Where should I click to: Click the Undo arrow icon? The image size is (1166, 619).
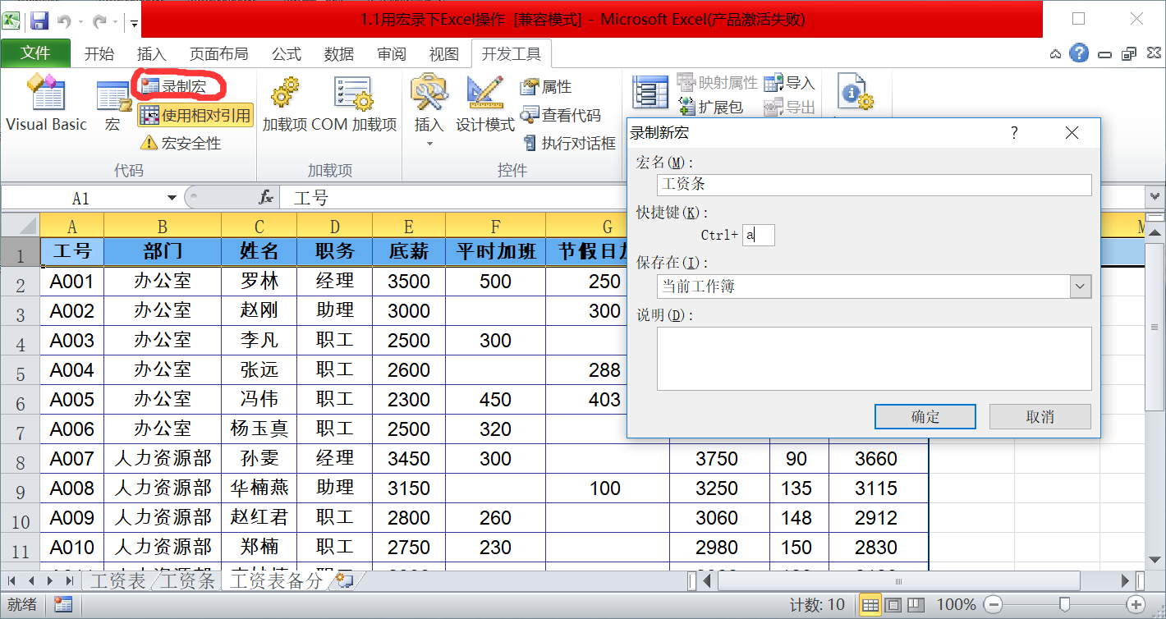pyautogui.click(x=64, y=21)
